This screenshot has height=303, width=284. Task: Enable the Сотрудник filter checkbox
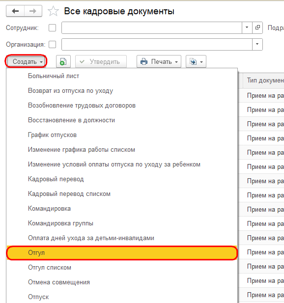coord(52,28)
